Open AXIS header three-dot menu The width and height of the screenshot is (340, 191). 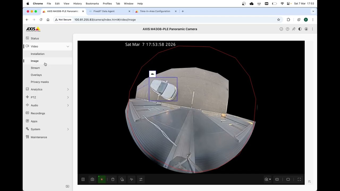point(312,29)
